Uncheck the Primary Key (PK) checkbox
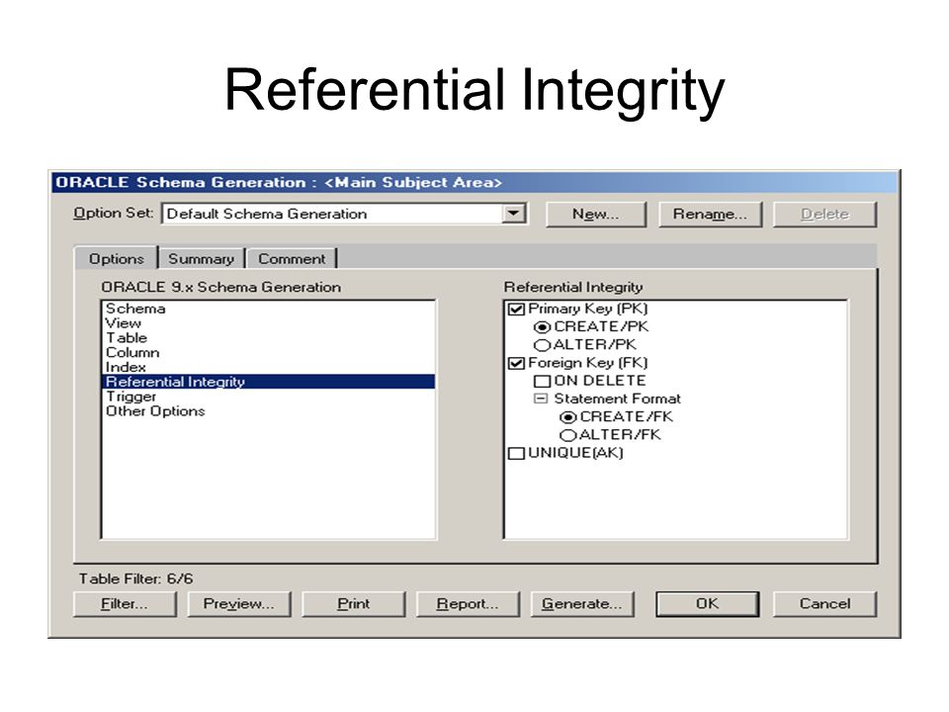949x712 pixels. coord(516,310)
